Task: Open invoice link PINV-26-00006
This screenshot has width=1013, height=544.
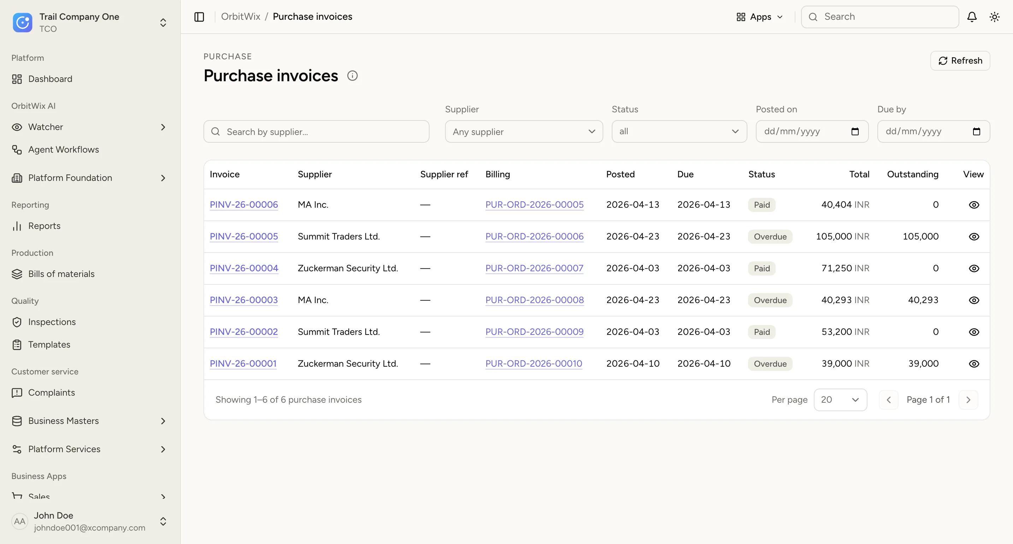Action: click(x=244, y=205)
